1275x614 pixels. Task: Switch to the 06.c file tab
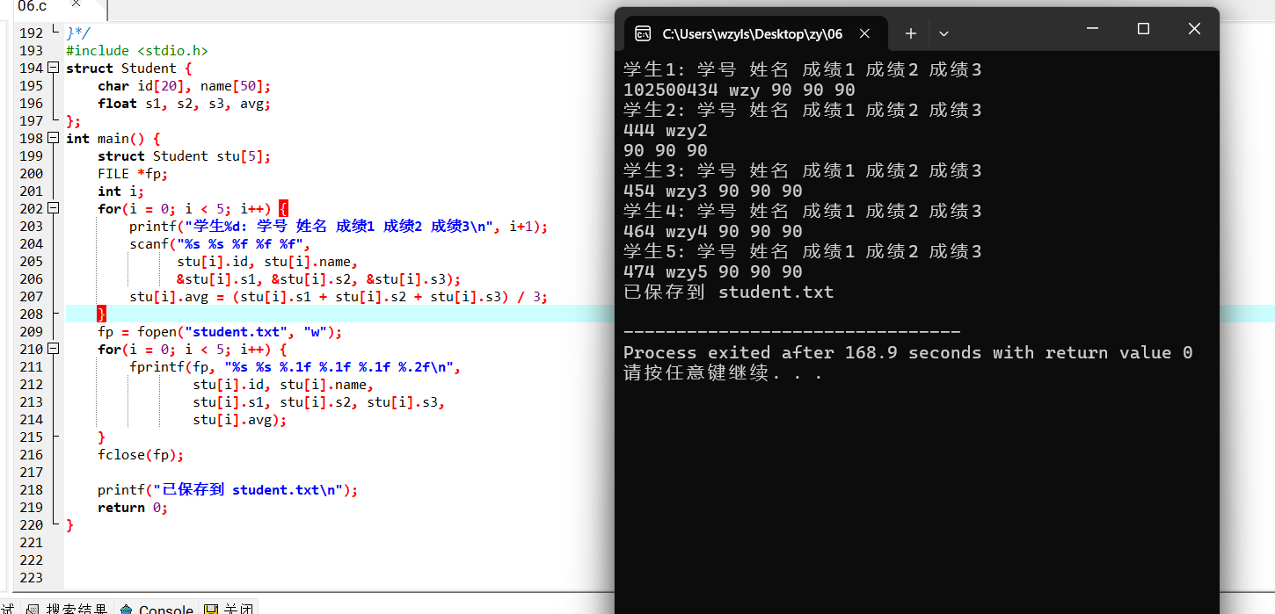[x=32, y=6]
